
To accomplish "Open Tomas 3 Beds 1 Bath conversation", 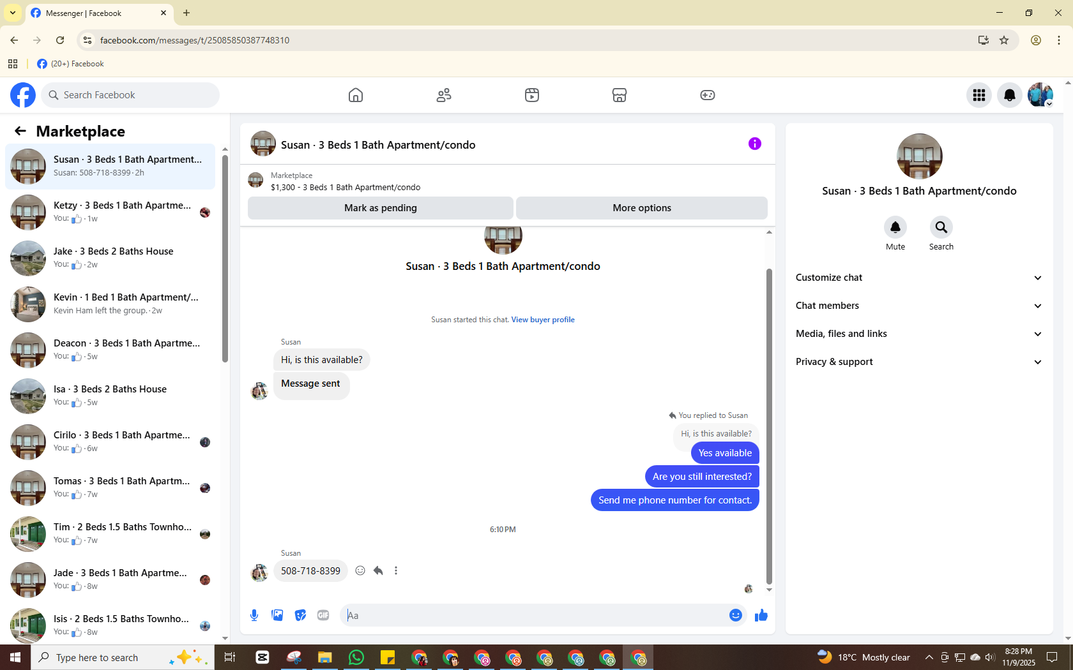I will [x=110, y=488].
